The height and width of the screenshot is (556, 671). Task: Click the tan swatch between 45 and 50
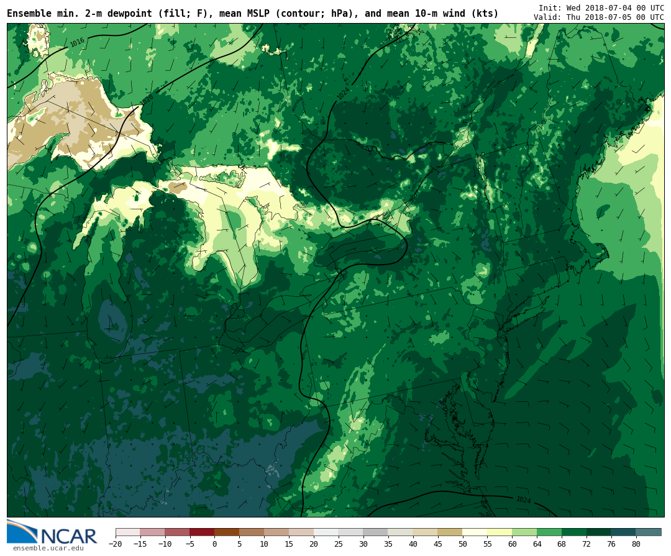[450, 532]
